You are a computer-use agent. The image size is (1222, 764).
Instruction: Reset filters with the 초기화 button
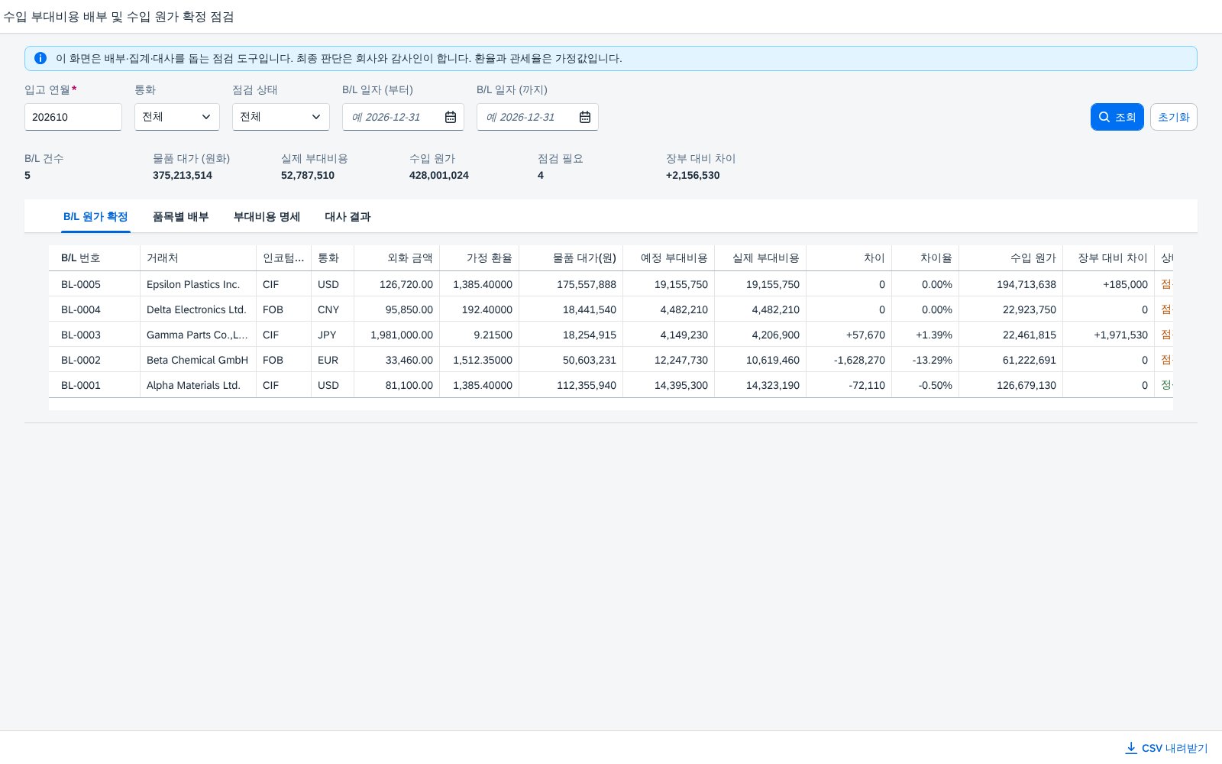point(1173,117)
